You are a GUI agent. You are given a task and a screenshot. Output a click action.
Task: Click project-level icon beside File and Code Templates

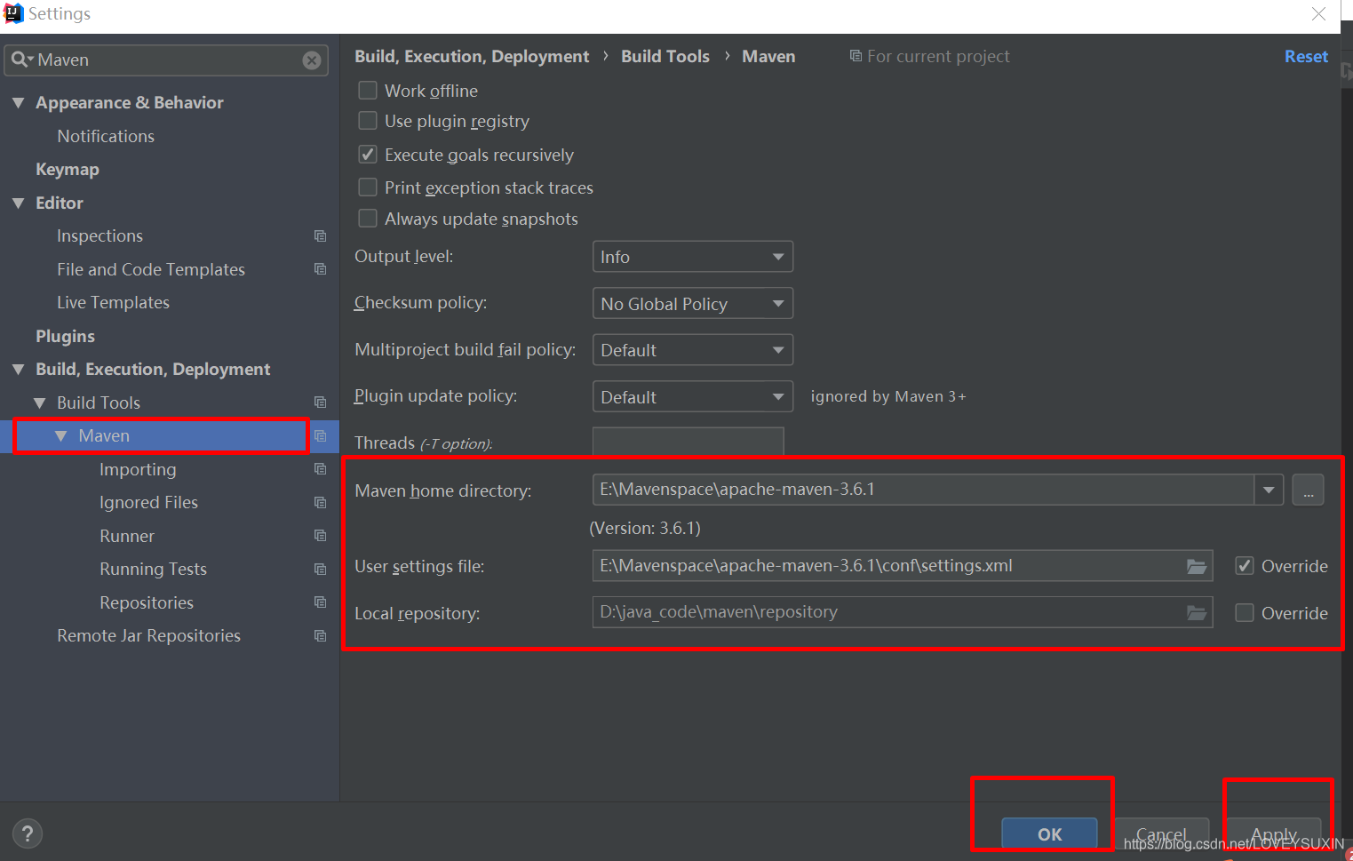point(321,269)
